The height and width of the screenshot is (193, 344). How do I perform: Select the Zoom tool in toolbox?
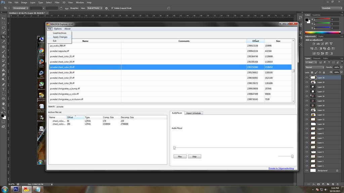[3, 108]
